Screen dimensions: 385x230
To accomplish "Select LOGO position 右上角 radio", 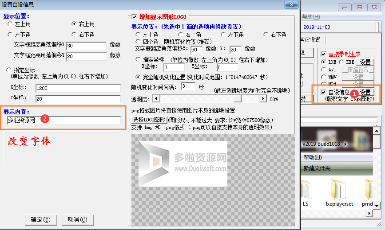I will [x=180, y=35].
